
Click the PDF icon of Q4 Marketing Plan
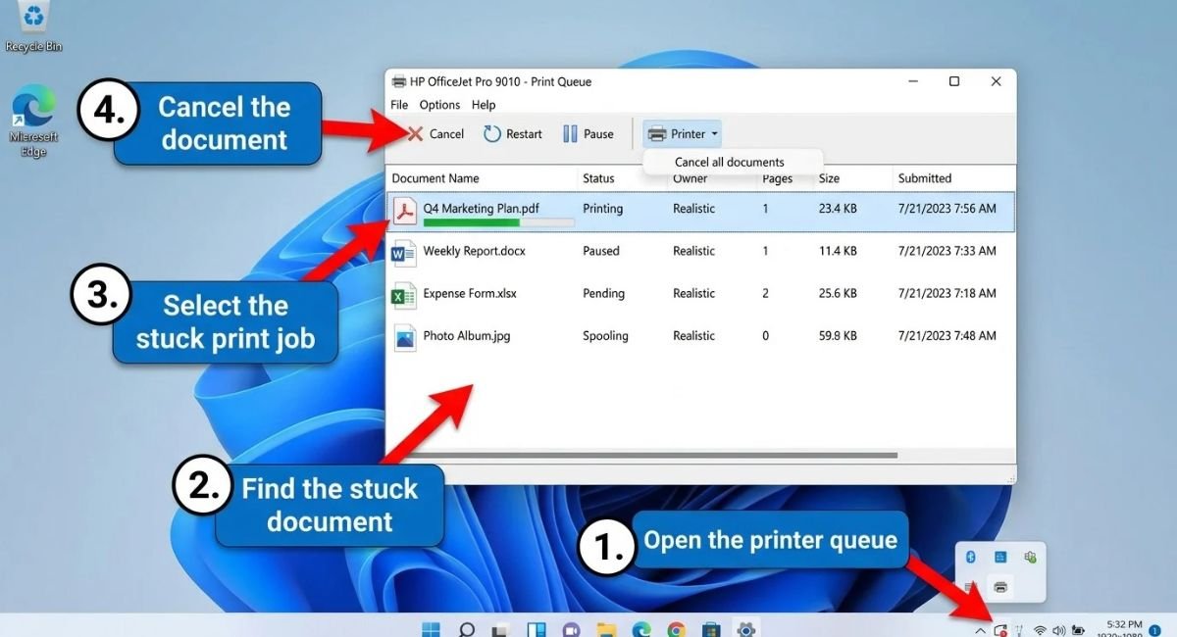pyautogui.click(x=404, y=211)
